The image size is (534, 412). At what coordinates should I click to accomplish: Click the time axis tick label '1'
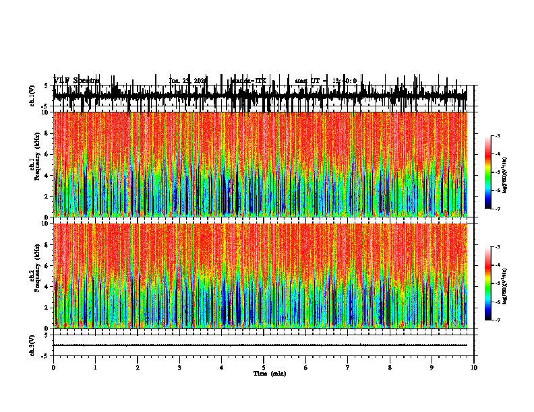95,368
